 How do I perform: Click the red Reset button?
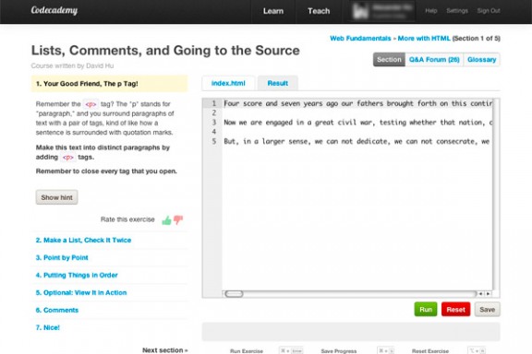pyautogui.click(x=455, y=309)
